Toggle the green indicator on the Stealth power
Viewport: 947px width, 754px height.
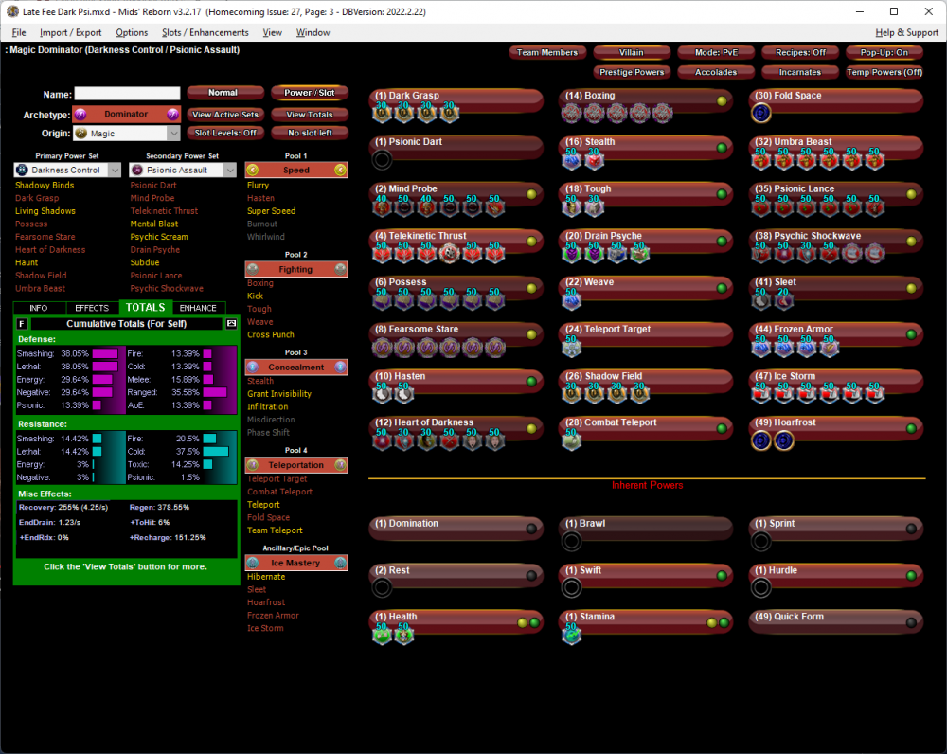pyautogui.click(x=722, y=148)
